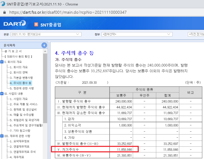
Task: Click the orange 유 market badge icon
Action: [36, 24]
